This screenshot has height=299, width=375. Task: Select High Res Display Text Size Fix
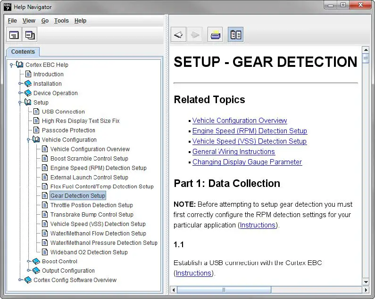(81, 121)
